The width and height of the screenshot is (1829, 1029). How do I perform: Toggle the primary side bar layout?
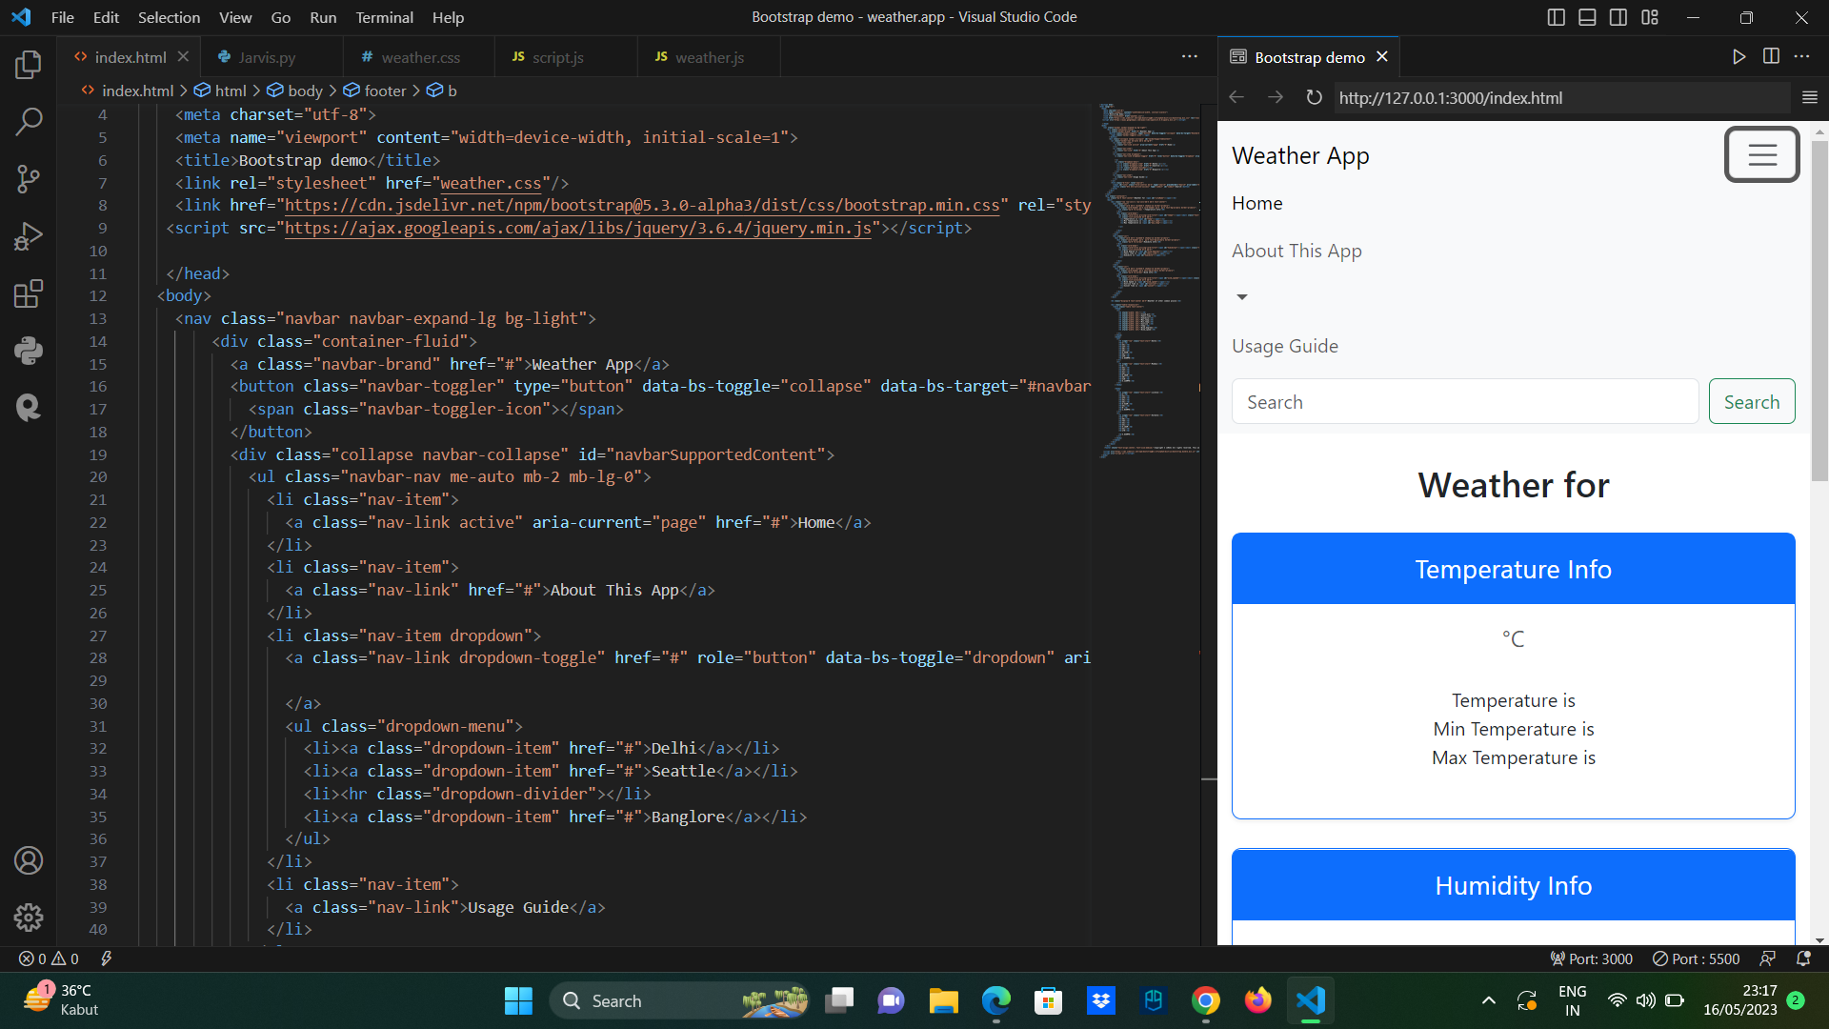1556,17
